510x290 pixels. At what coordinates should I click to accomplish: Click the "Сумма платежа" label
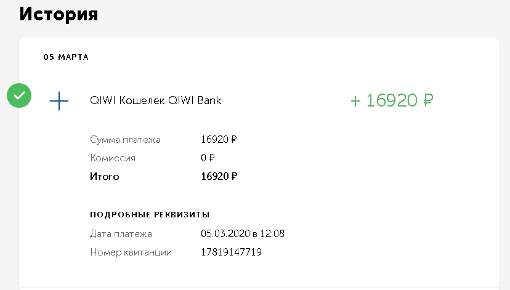[x=125, y=140]
